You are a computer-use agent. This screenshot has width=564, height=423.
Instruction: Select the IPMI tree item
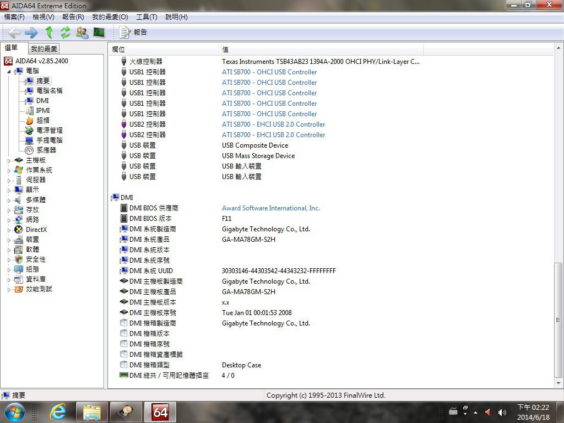pyautogui.click(x=43, y=110)
